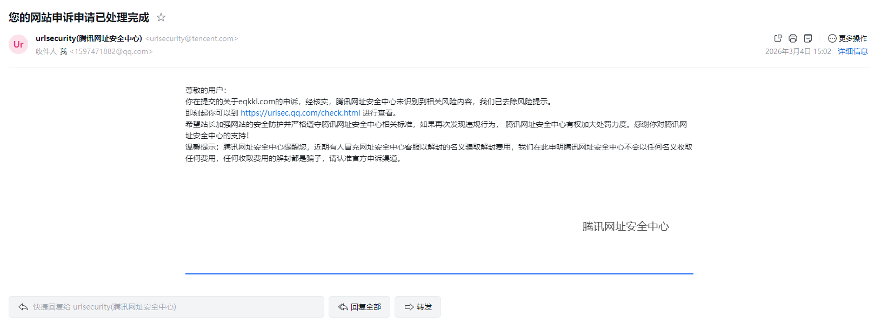Show 详细信息 for this email

(x=853, y=51)
